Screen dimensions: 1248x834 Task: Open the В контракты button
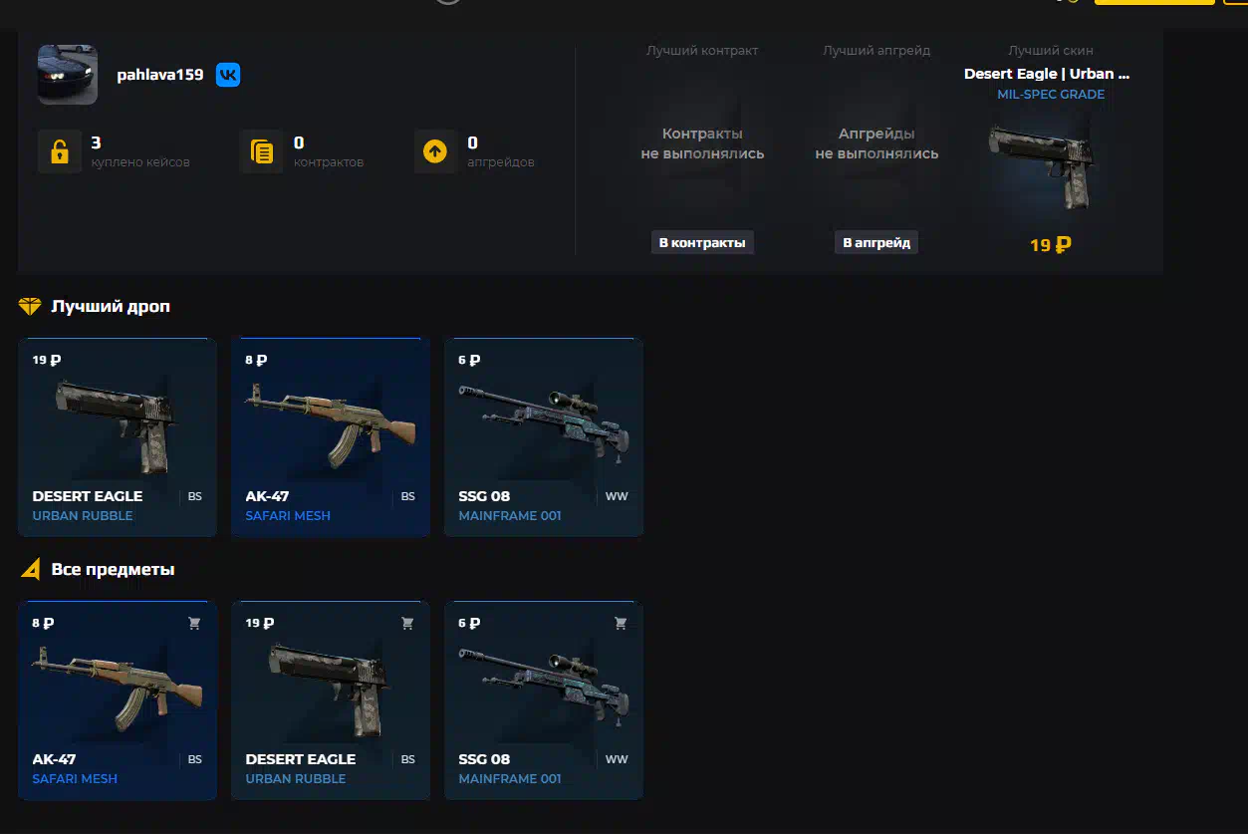(702, 242)
